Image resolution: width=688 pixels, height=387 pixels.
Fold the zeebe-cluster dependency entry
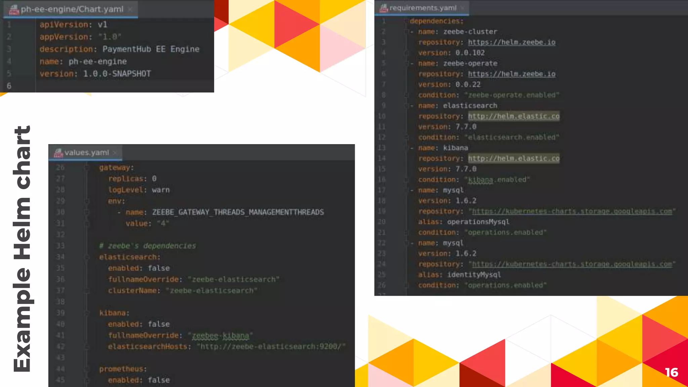[x=406, y=32]
